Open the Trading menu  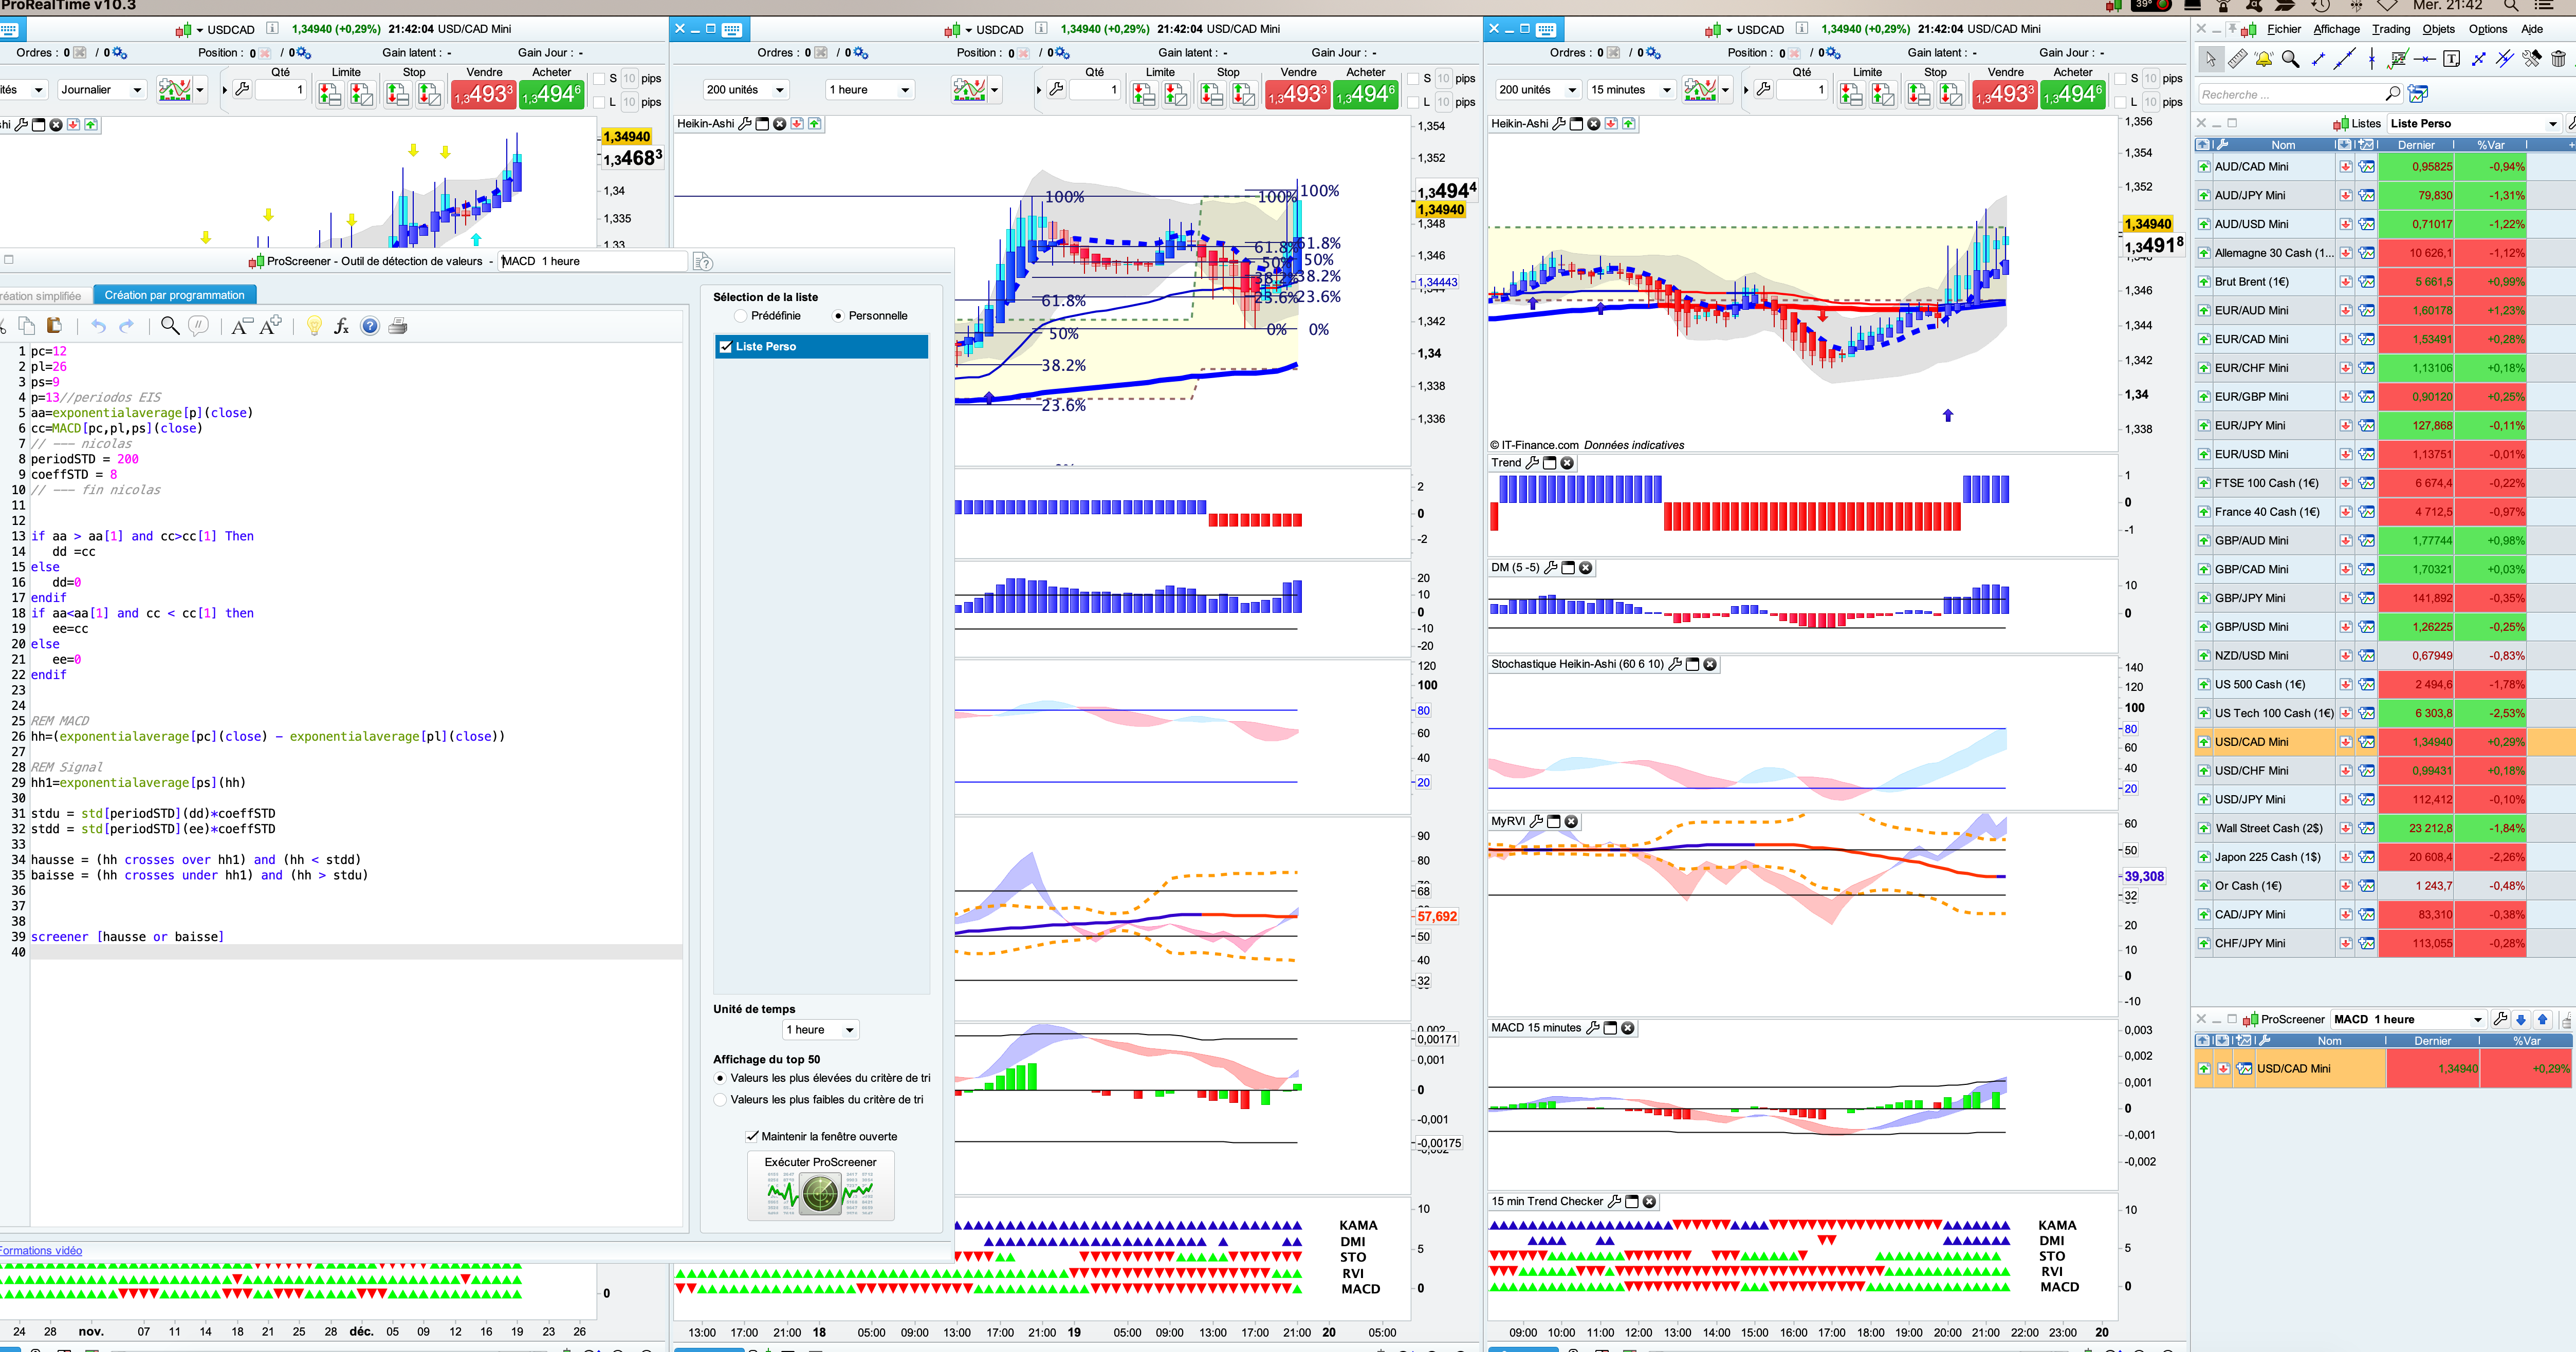(x=2390, y=29)
